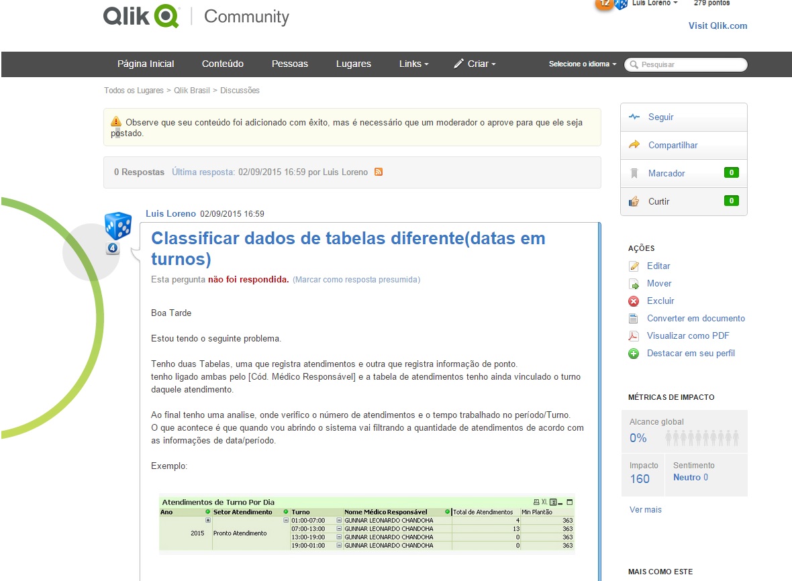Click Visualizar como PDF link

tap(688, 335)
